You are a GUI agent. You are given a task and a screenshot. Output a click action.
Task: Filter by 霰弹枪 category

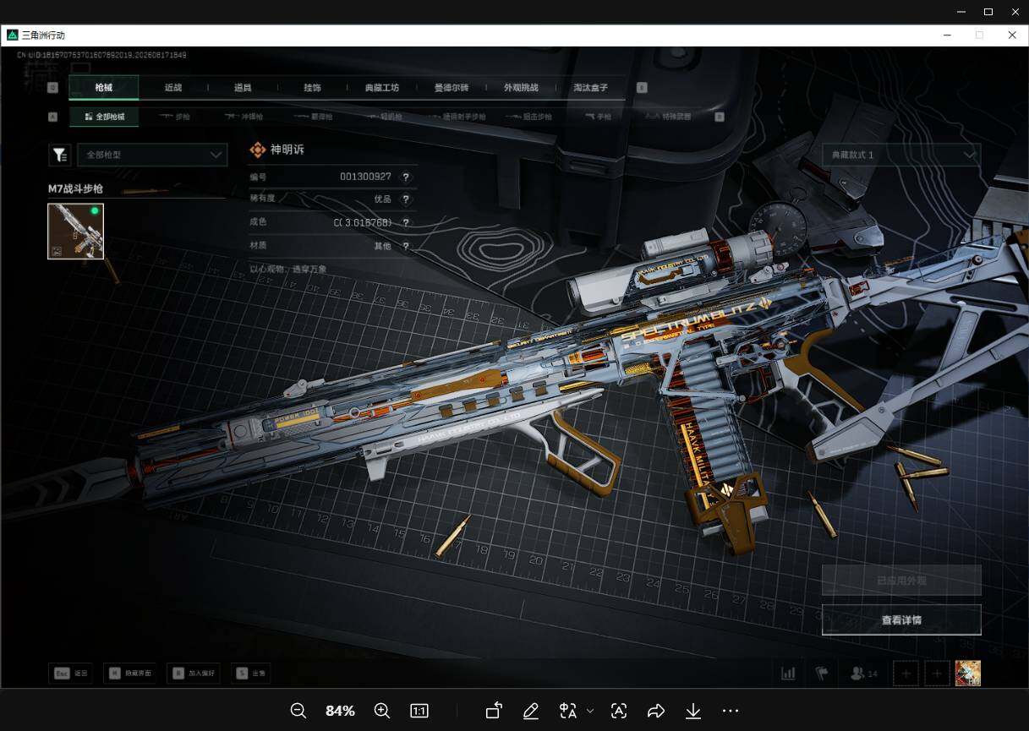click(313, 117)
